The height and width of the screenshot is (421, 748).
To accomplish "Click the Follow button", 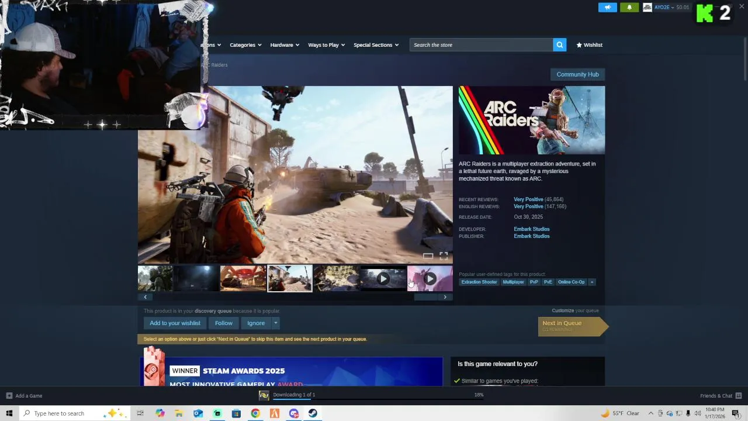I will point(223,323).
